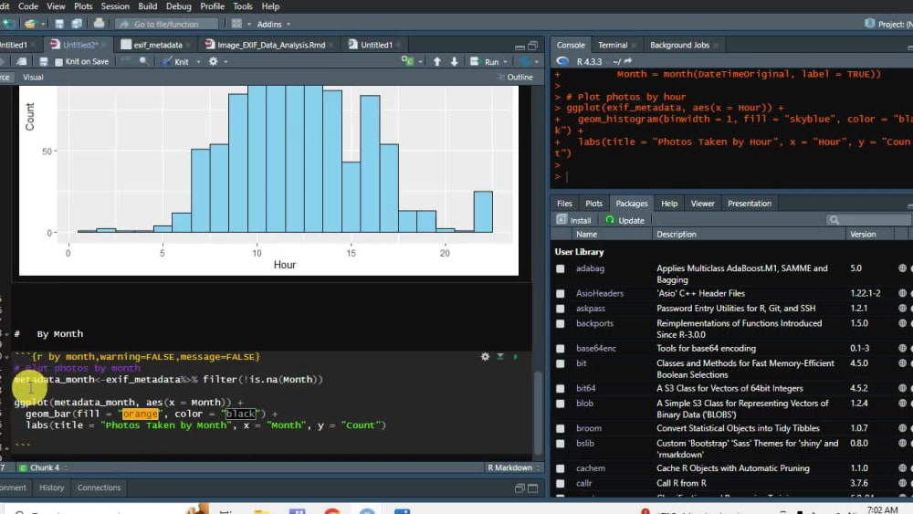
Task: Expand the Open File recent files arrow
Action: coord(43,25)
